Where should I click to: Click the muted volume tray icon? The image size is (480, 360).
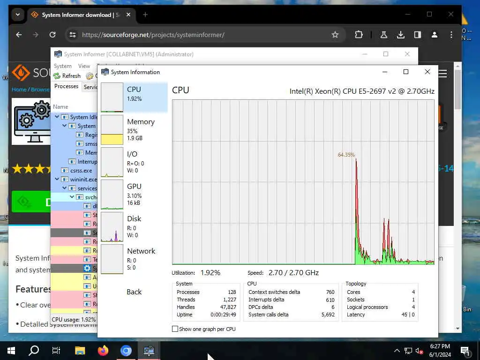(x=419, y=351)
